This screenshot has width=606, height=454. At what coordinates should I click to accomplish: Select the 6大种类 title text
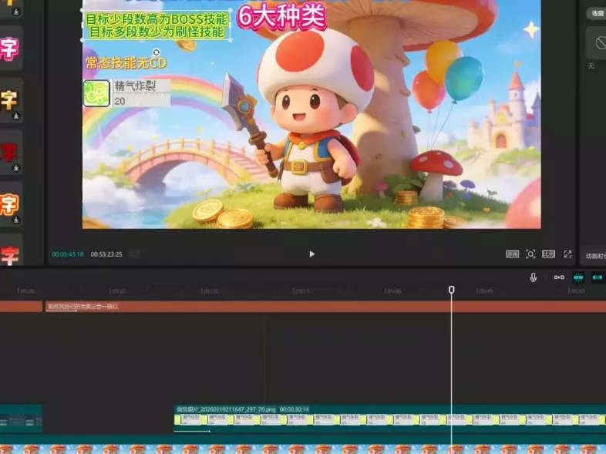click(282, 17)
